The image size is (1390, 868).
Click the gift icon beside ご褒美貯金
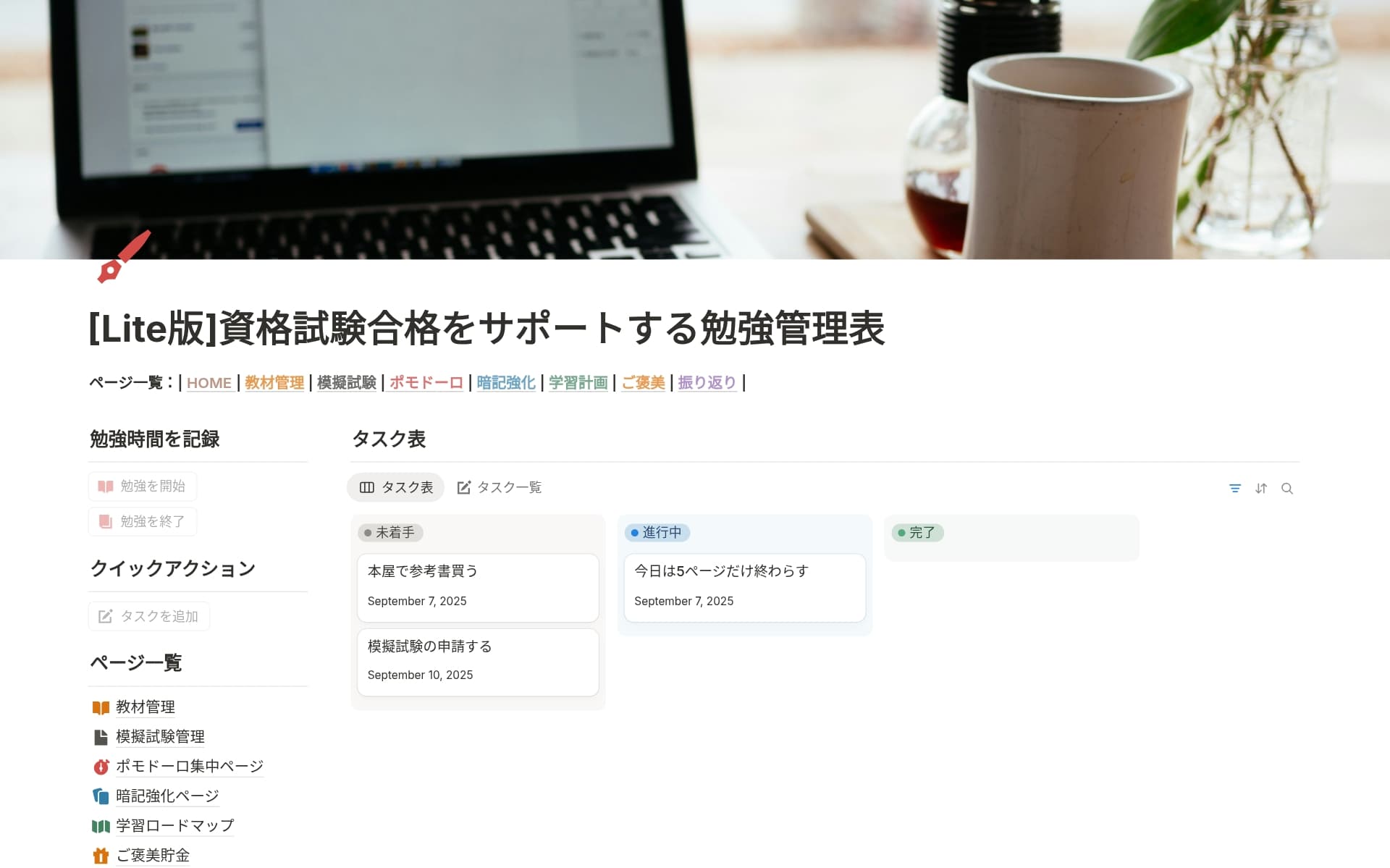101,856
